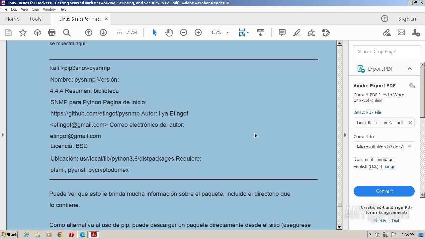Expand the left navigation pane

point(3,135)
